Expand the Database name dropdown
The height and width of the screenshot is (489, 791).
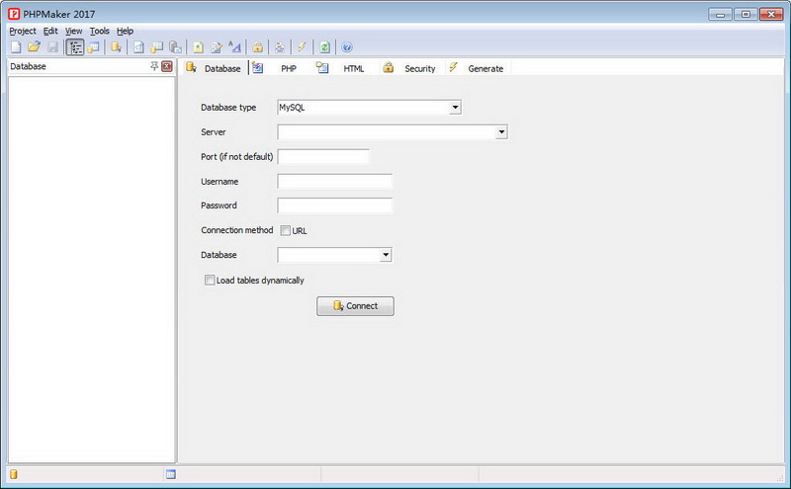386,255
